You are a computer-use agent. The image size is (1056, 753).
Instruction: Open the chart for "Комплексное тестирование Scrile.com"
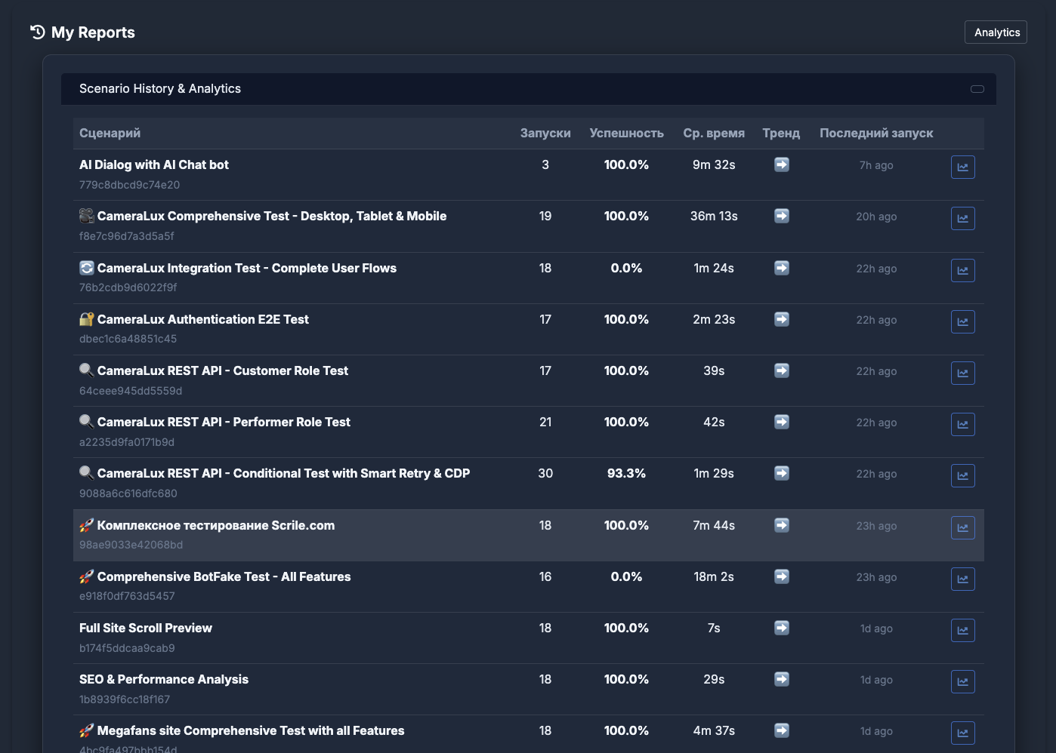(x=962, y=527)
